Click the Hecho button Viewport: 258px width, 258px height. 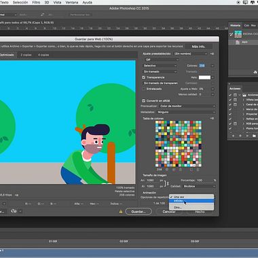click(200, 212)
